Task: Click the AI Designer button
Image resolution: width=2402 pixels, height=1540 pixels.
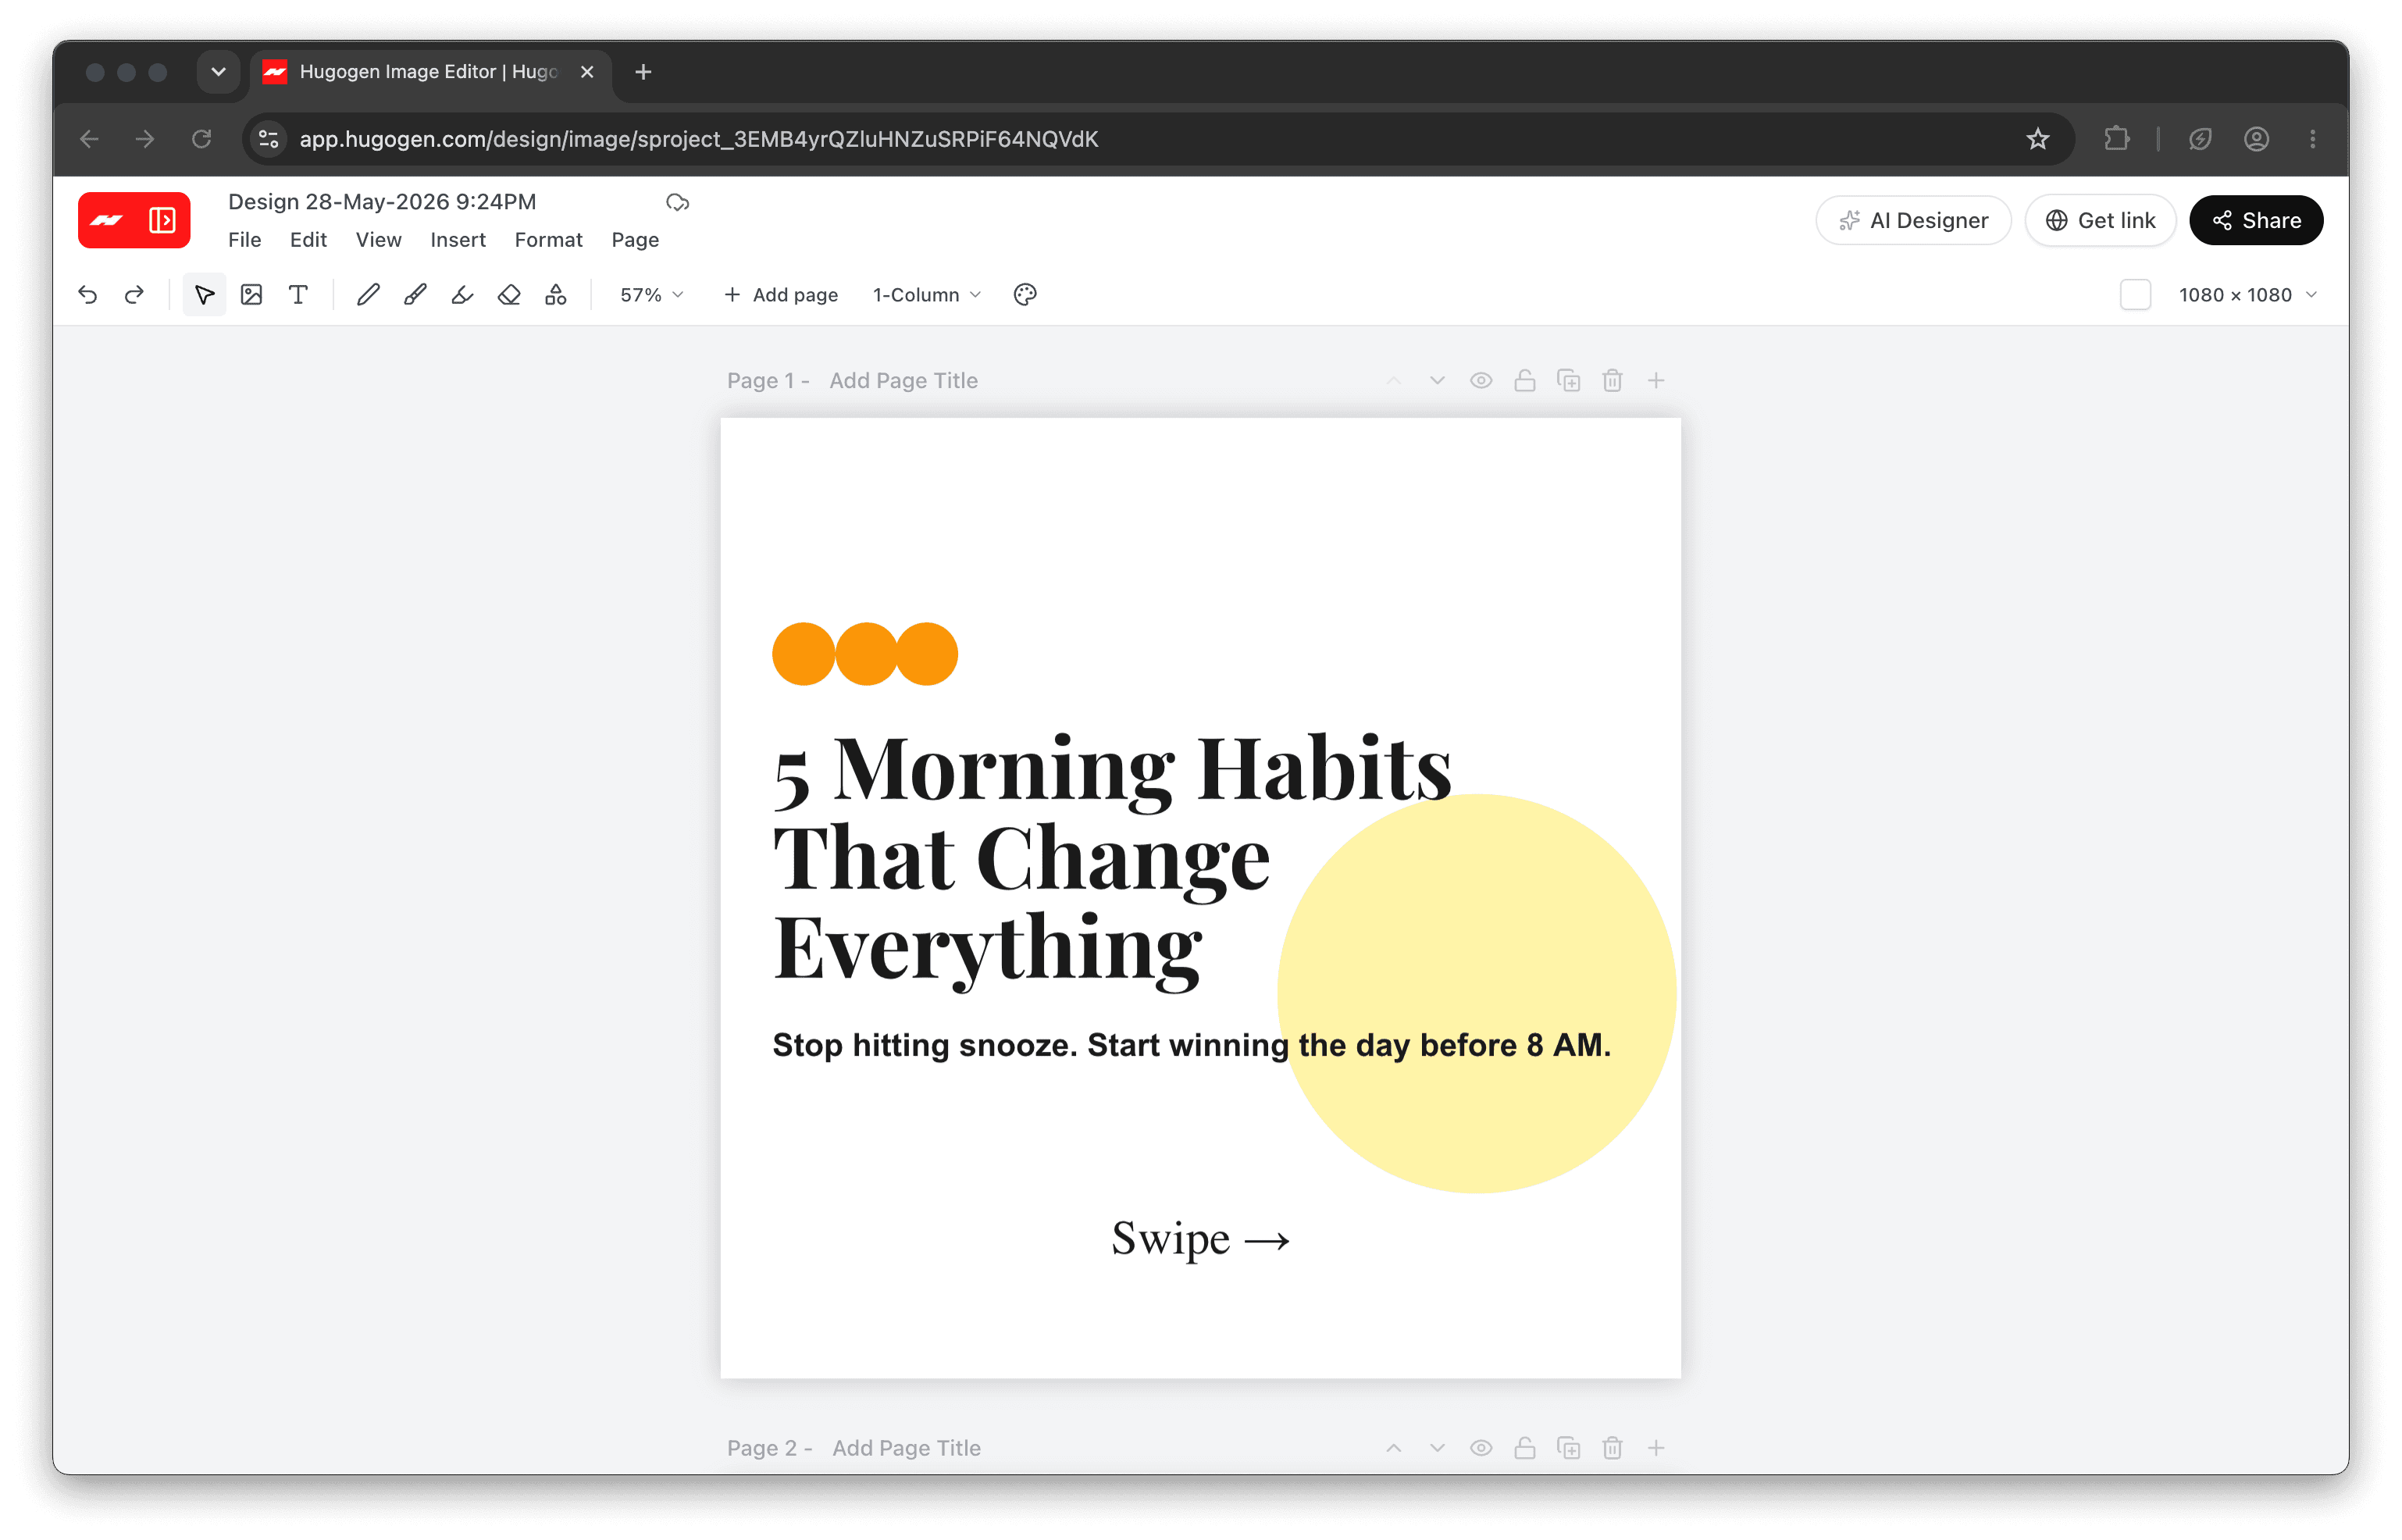Action: pyautogui.click(x=1913, y=220)
